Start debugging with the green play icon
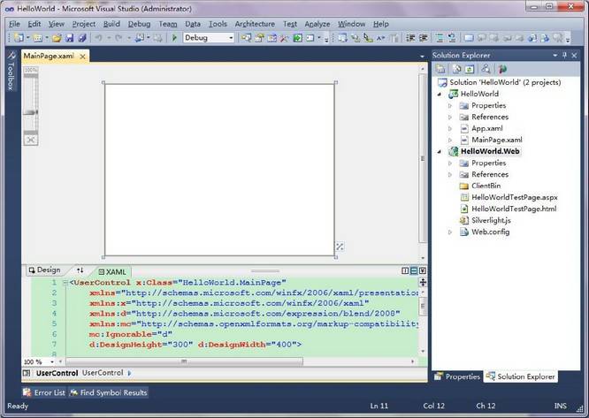The image size is (589, 418). click(x=174, y=37)
